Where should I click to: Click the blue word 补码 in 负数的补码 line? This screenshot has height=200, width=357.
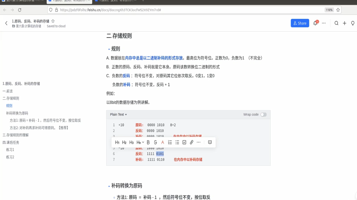[127, 85]
